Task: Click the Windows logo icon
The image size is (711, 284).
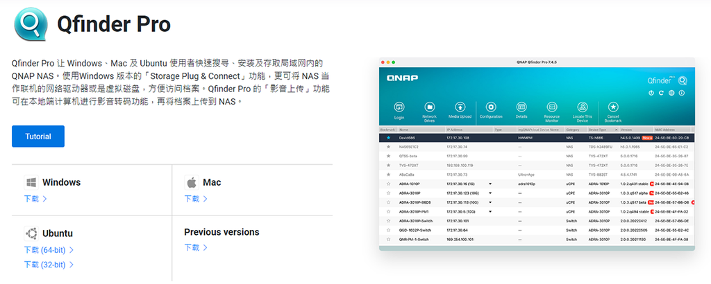Action: [31, 183]
